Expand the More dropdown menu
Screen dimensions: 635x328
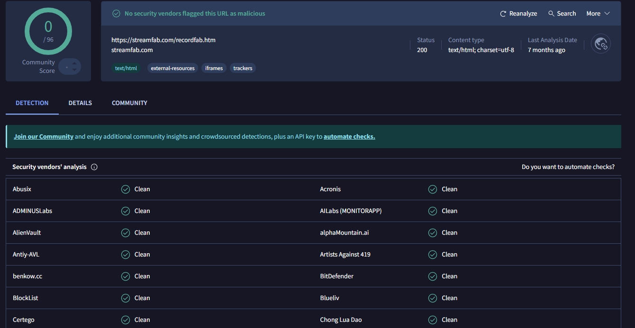pyautogui.click(x=598, y=14)
